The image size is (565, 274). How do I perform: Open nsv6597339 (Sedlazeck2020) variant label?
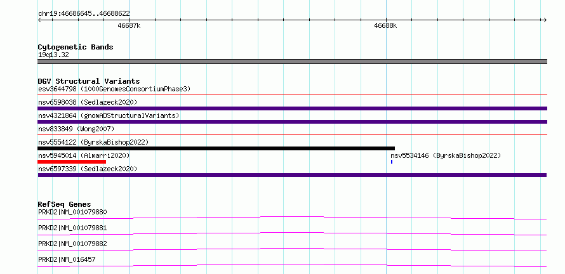tap(88, 169)
